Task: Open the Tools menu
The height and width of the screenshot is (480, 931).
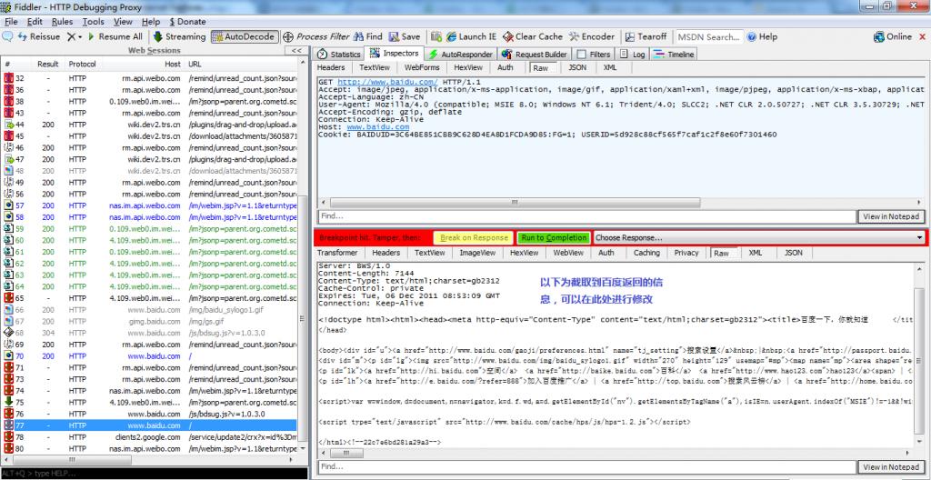Action: pyautogui.click(x=93, y=22)
